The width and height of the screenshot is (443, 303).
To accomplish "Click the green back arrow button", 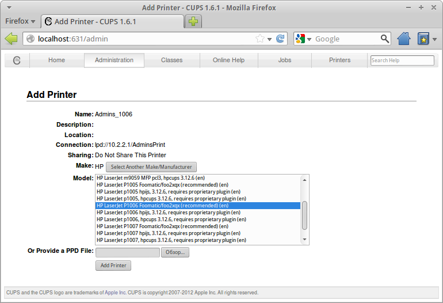I will pos(12,39).
